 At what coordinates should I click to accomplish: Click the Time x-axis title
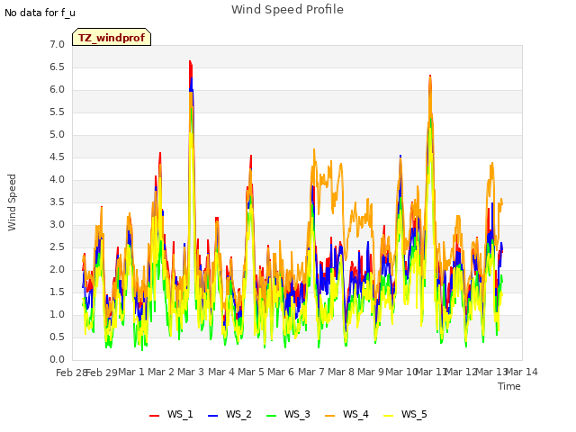click(509, 386)
